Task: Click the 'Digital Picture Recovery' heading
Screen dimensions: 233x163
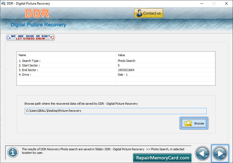Action: point(38,25)
